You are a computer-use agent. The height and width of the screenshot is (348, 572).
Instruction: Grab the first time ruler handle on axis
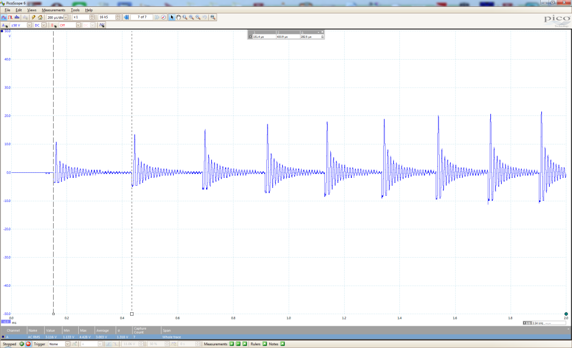53,313
